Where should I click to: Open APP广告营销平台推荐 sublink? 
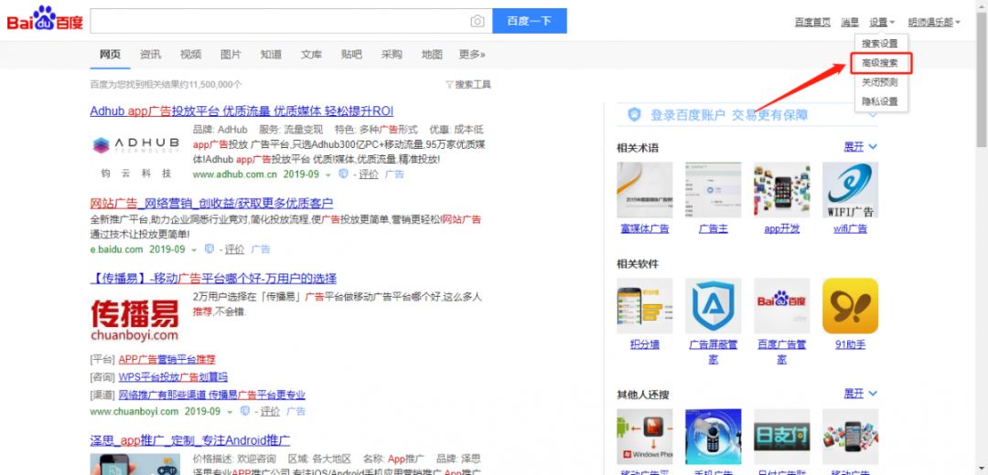coord(167,359)
